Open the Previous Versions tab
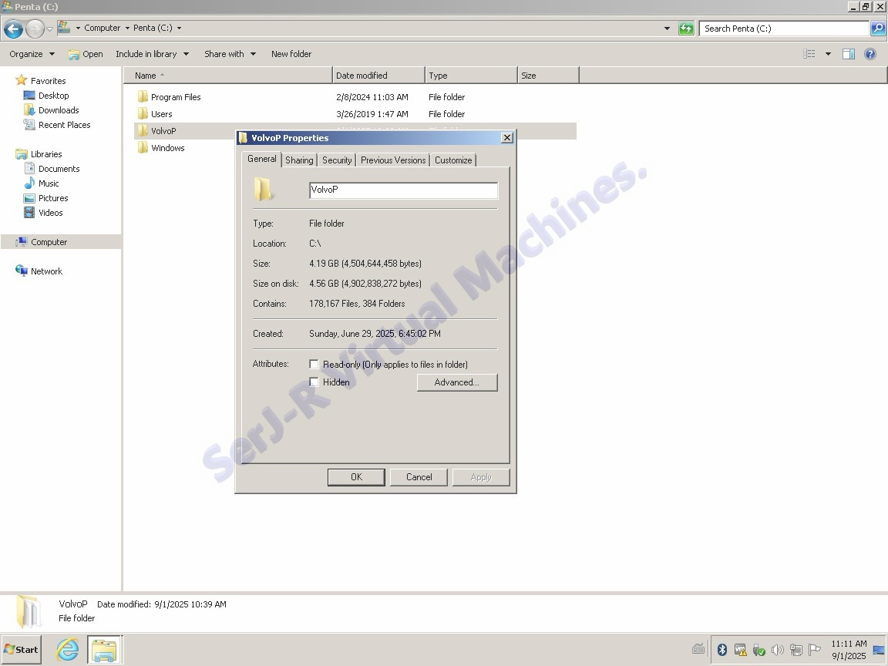888x666 pixels. point(393,160)
